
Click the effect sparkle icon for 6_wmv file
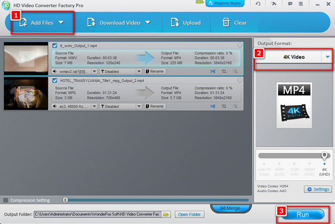pos(235,71)
